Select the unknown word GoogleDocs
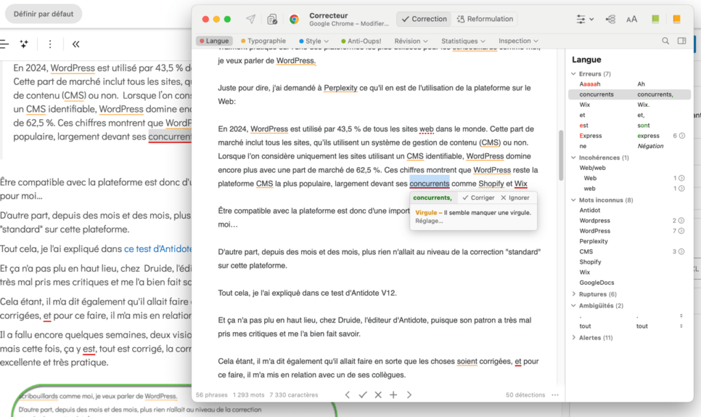701x417 pixels. [x=597, y=283]
